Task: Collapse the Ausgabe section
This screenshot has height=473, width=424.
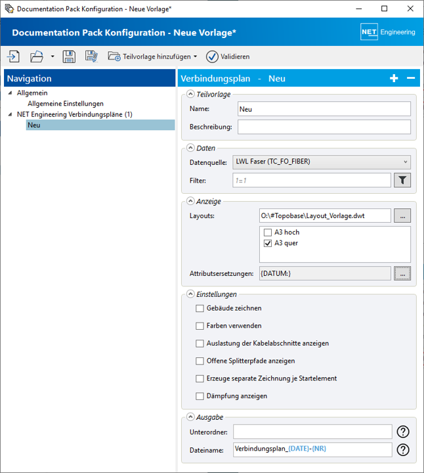Action: pos(190,417)
